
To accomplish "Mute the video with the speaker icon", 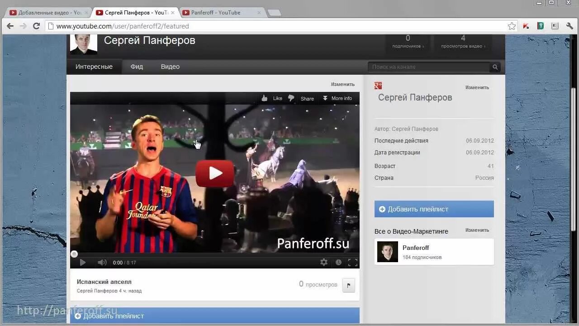I will (x=102, y=262).
